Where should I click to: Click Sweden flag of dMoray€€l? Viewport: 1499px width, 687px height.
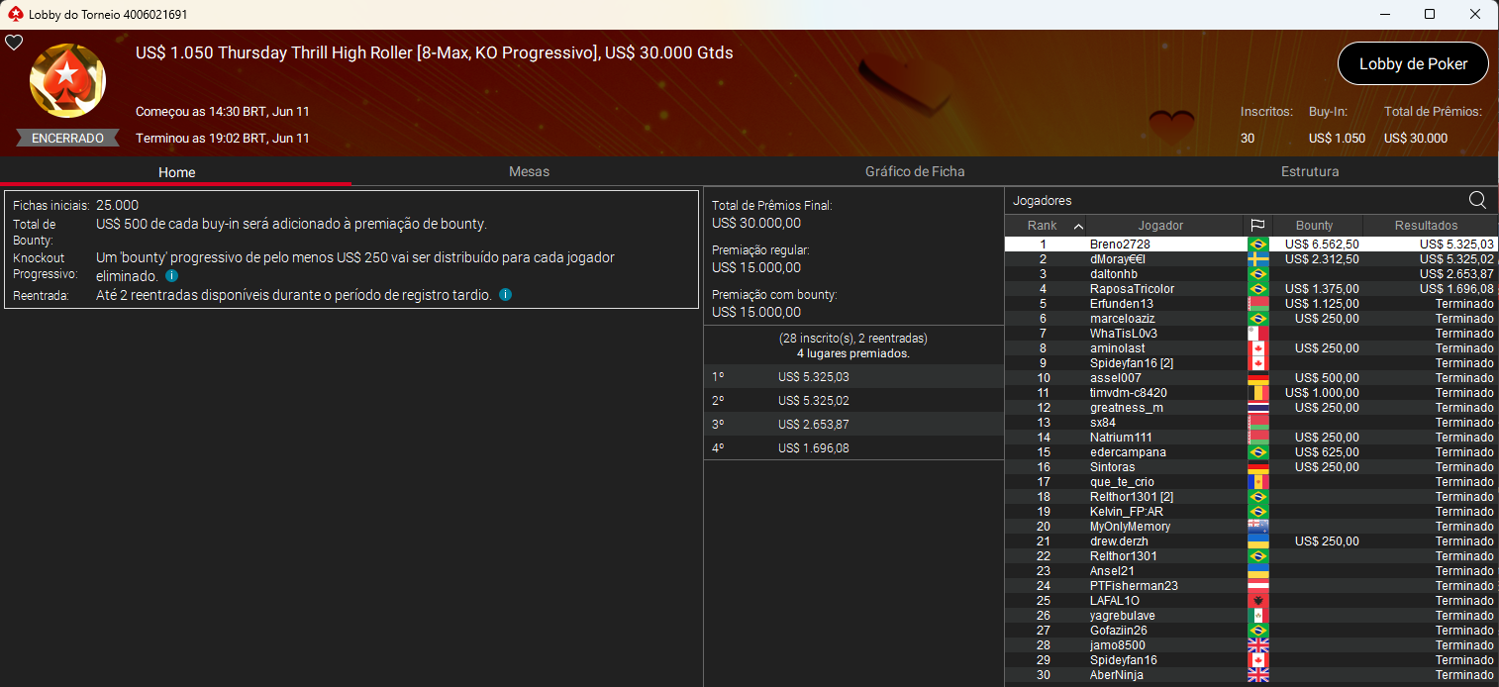coord(1258,258)
